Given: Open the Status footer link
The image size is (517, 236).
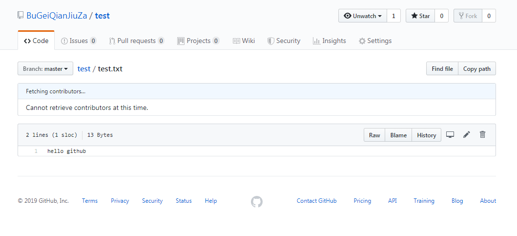Looking at the screenshot, I should click(x=184, y=201).
